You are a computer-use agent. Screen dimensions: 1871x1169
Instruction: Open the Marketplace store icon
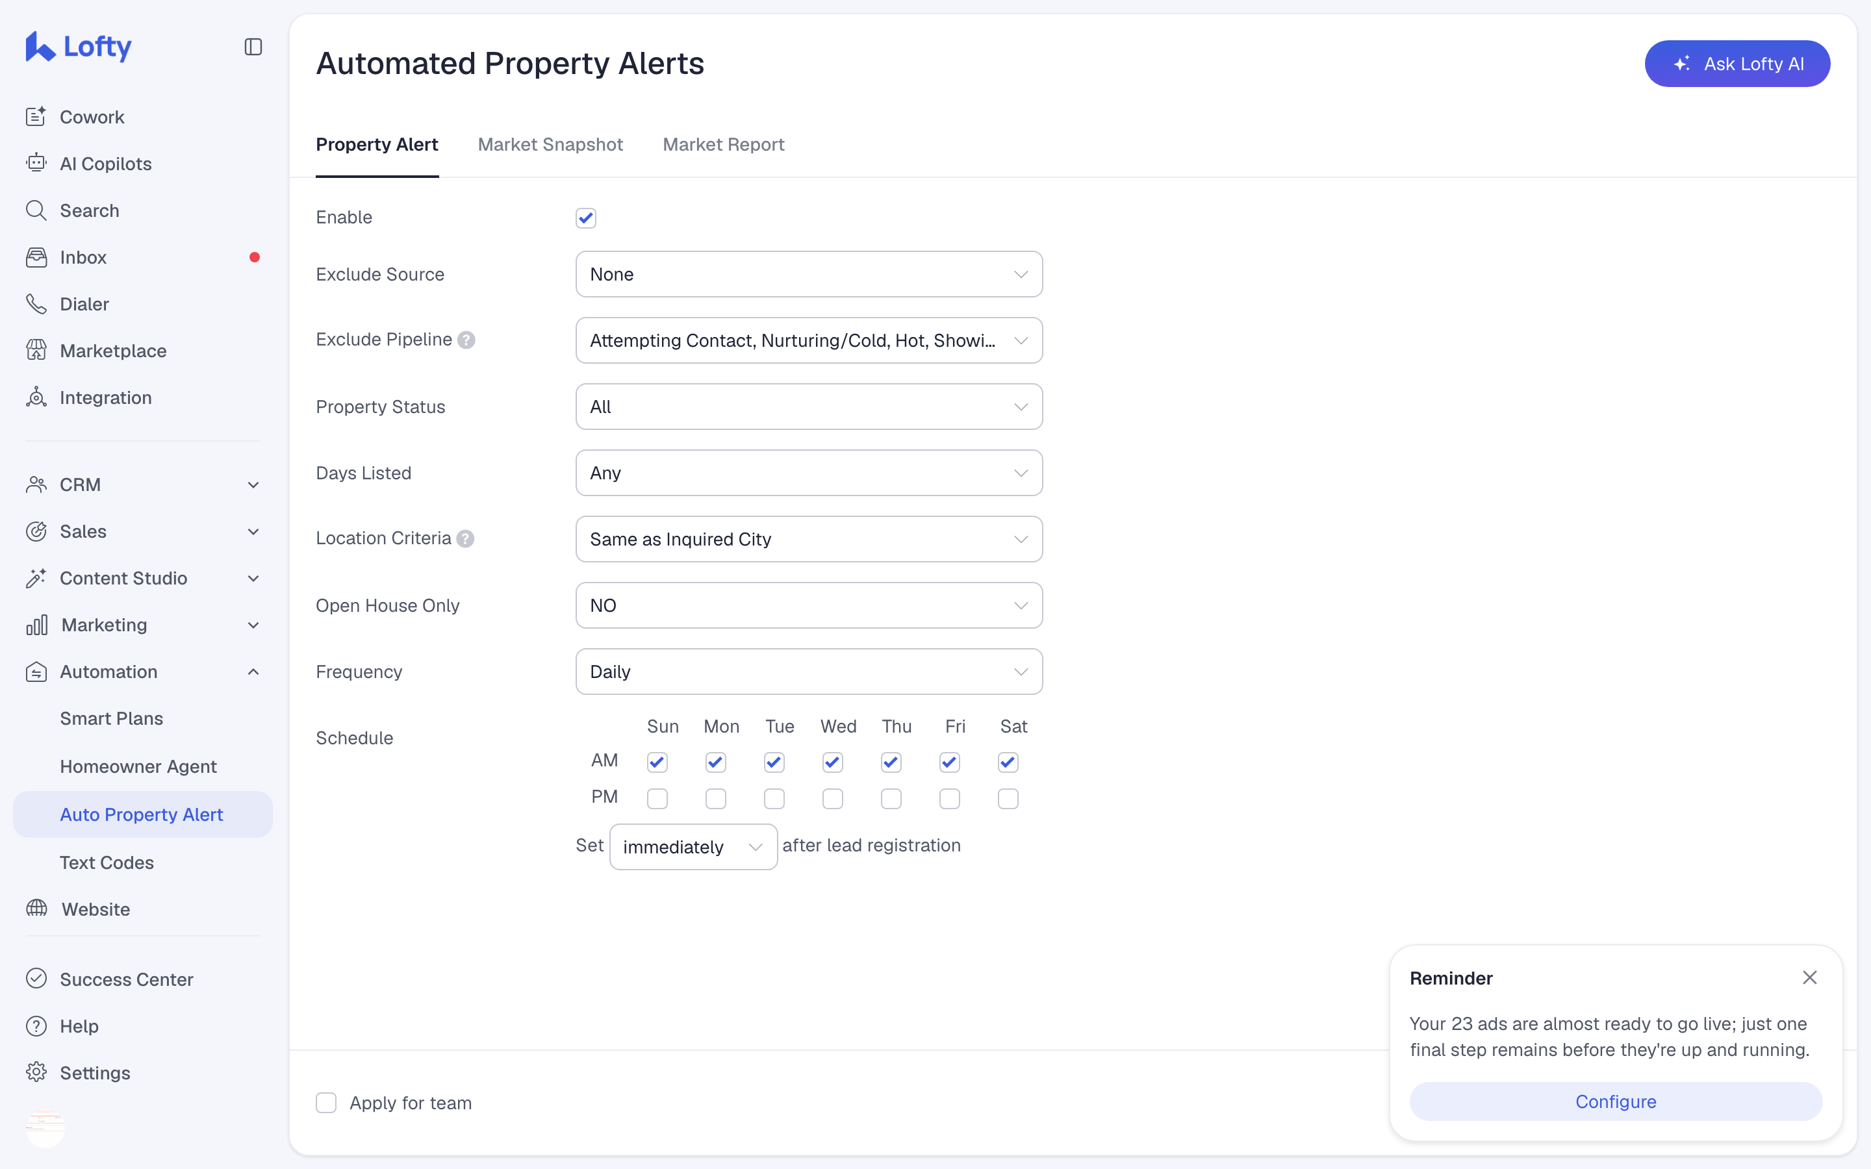(x=36, y=350)
